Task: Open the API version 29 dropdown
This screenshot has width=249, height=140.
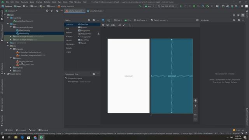Action: [x=128, y=20]
